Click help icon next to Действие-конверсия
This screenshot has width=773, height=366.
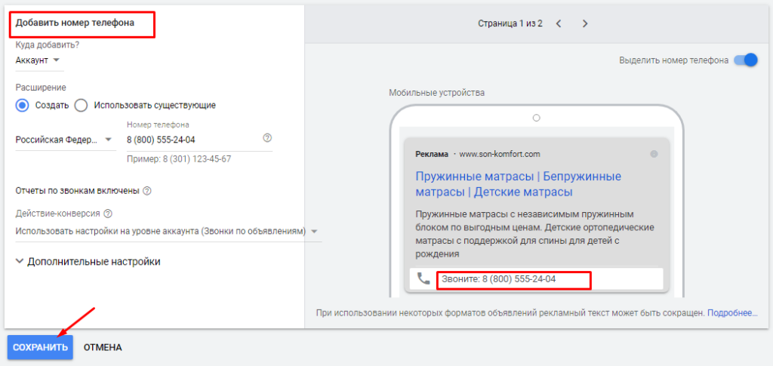[x=108, y=214]
